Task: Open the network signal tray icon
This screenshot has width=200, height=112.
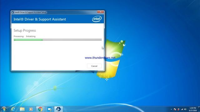Action: point(182,109)
